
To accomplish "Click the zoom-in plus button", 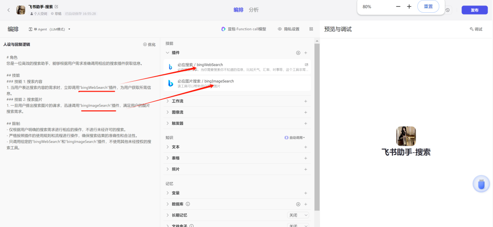I will tap(409, 7).
